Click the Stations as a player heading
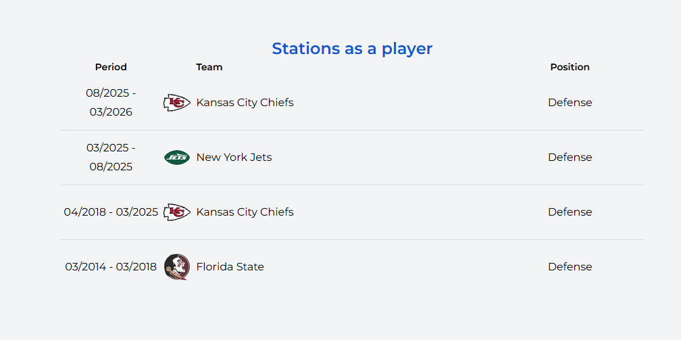The height and width of the screenshot is (340, 681). [352, 49]
